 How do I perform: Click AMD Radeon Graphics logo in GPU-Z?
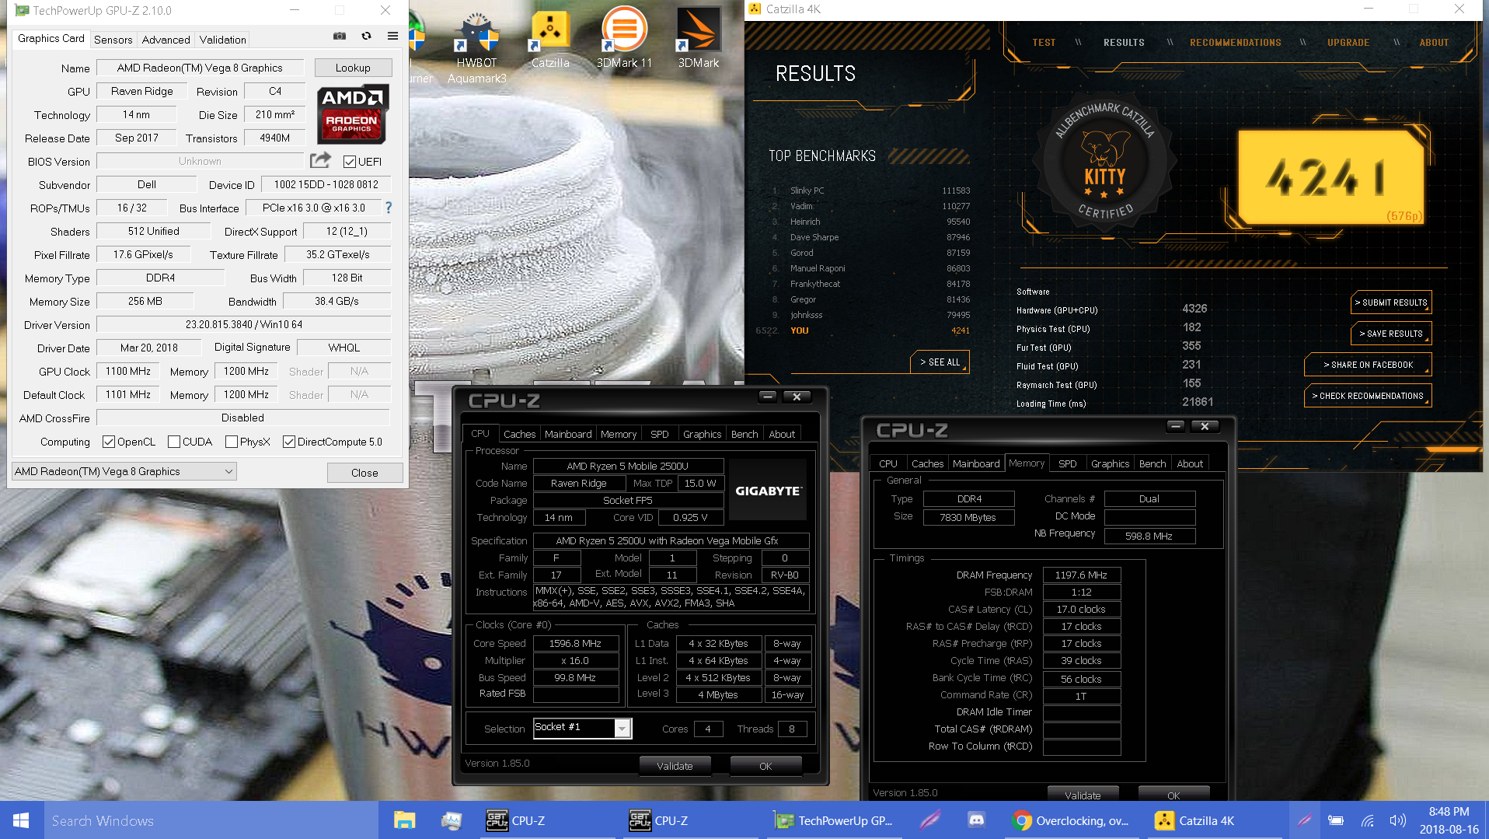(352, 114)
